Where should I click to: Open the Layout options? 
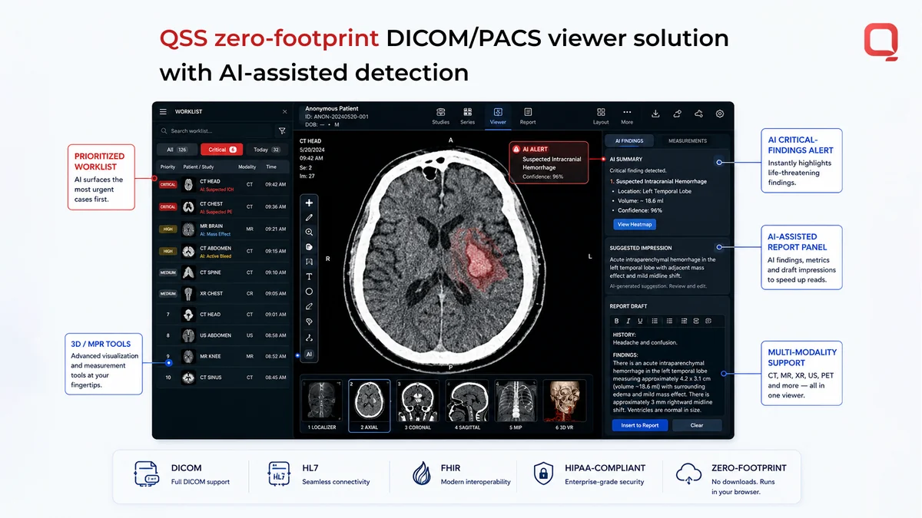601,116
